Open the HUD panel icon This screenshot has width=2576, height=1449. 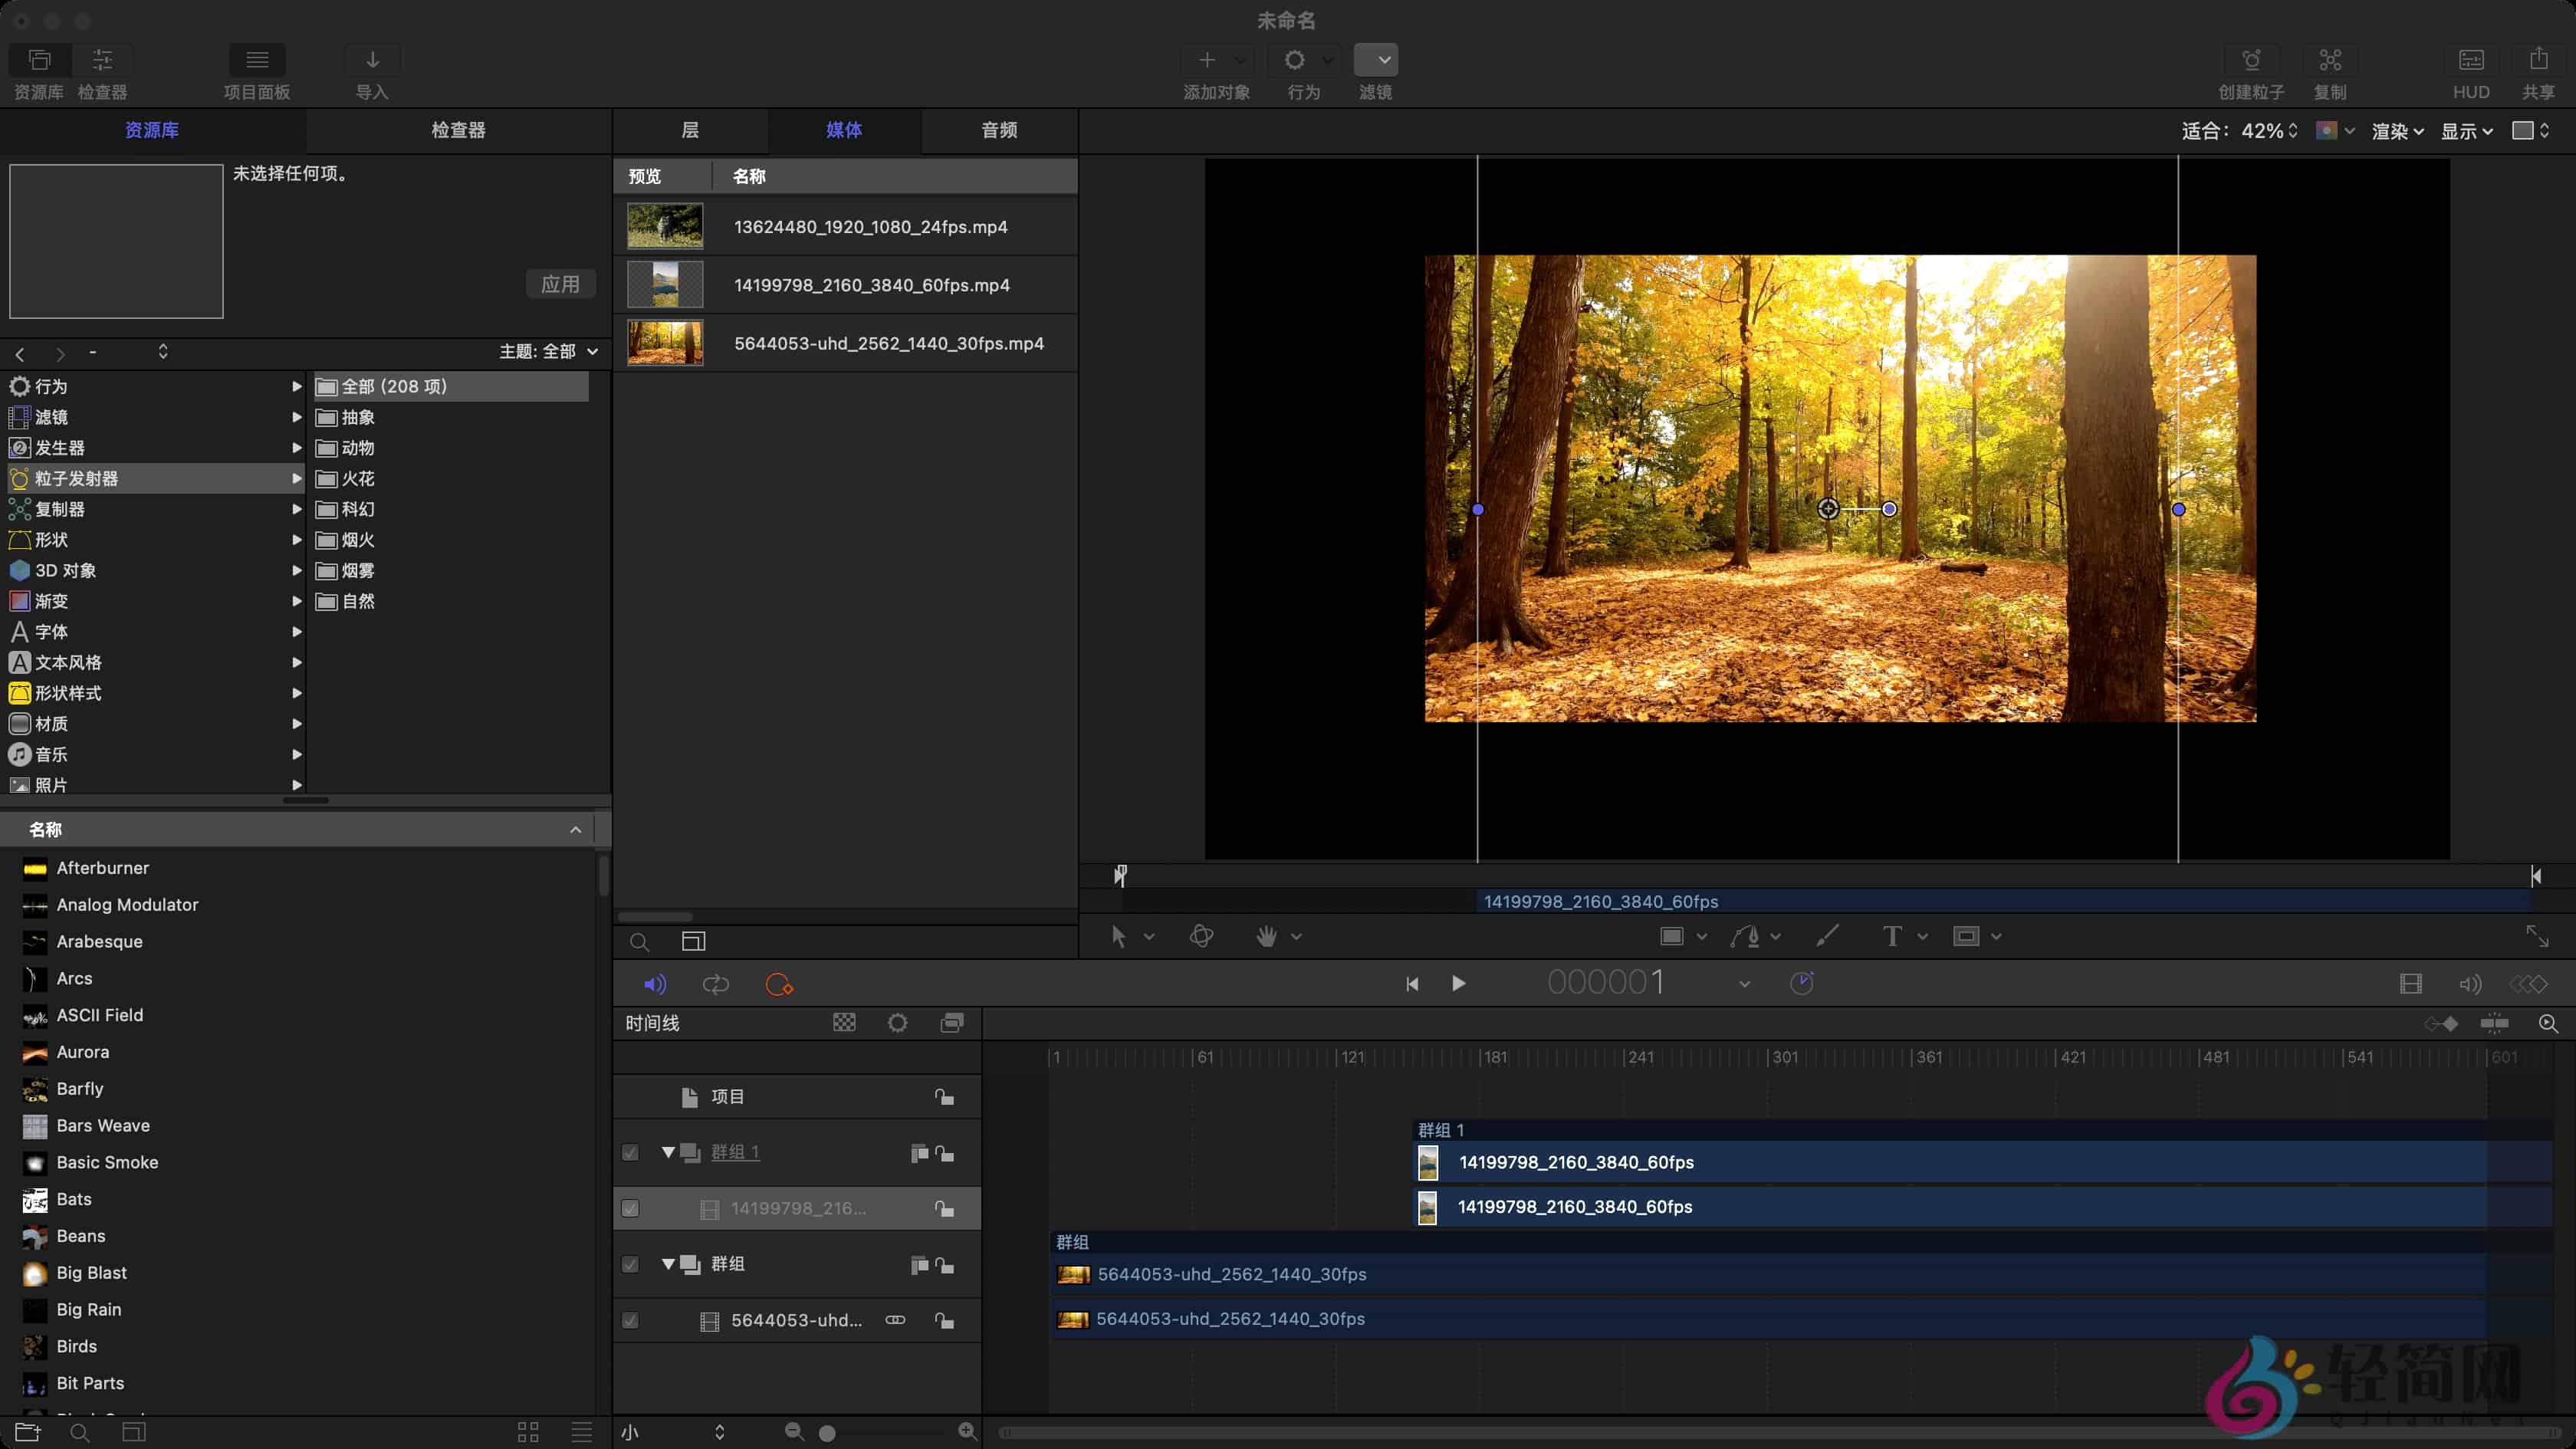pyautogui.click(x=2470, y=61)
